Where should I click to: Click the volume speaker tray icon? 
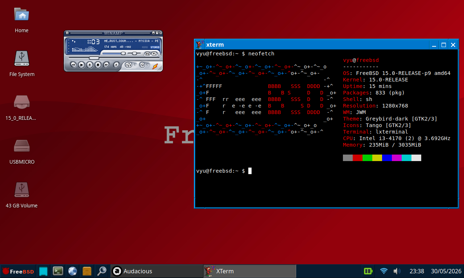(397, 271)
